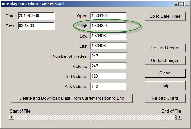Undo changes to this record
This screenshot has height=129, width=191.
[165, 61]
